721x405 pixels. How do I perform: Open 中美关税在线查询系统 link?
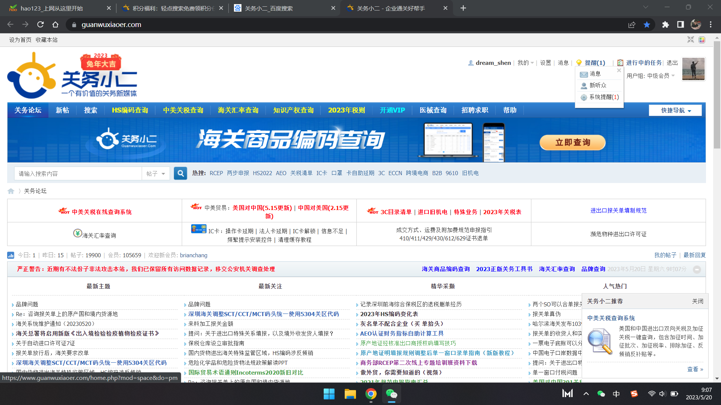102,212
